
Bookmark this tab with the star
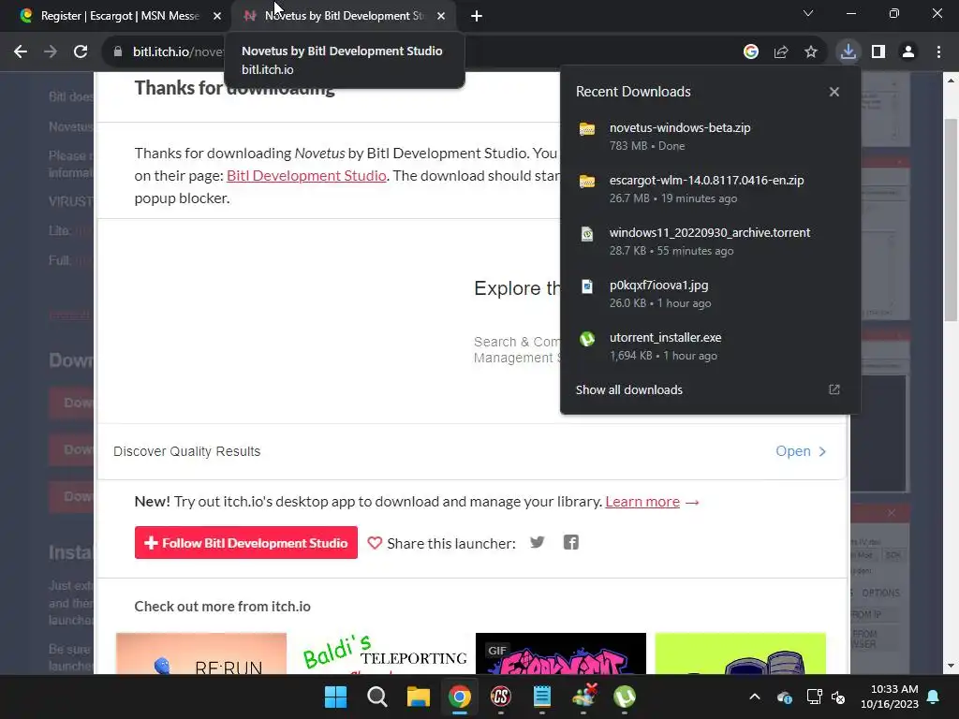click(810, 52)
